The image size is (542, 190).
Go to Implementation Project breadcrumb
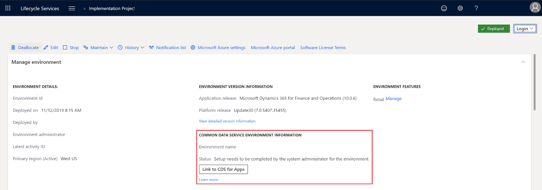point(112,8)
